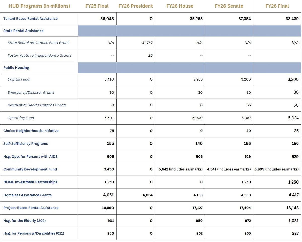Image resolution: width=302 pixels, height=242 pixels.
Task: Click the 50 Residential Health Hazards Final value
Action: [x=296, y=105]
